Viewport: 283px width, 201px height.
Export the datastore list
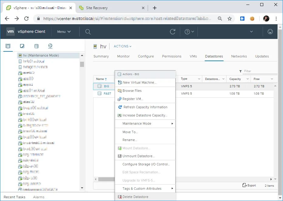click(249, 185)
